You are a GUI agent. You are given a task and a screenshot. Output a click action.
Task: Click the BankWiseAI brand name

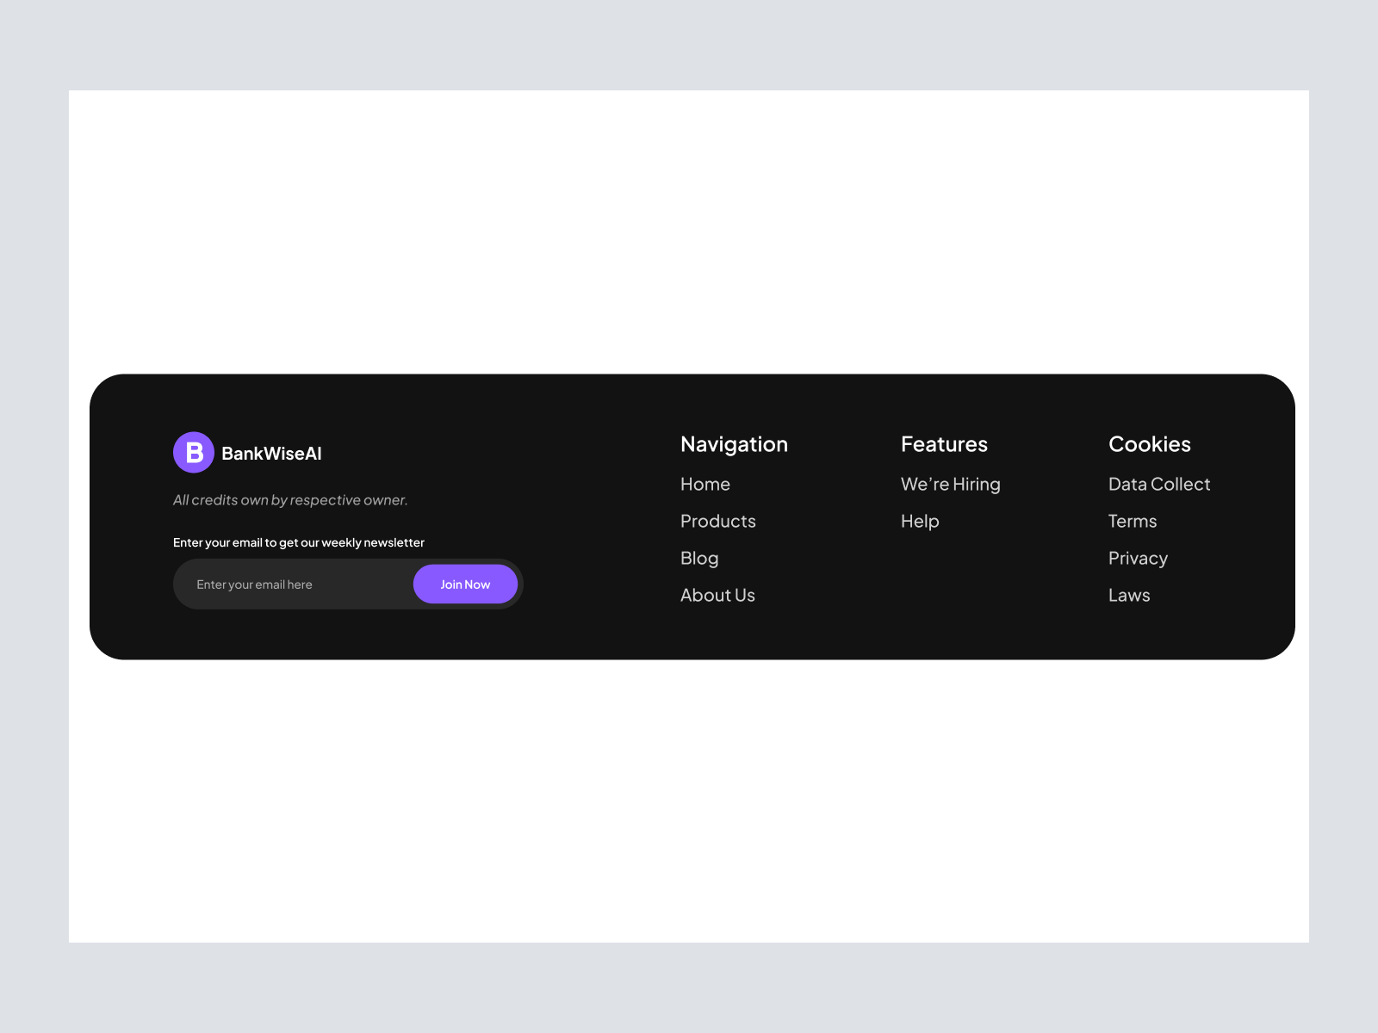pos(271,454)
